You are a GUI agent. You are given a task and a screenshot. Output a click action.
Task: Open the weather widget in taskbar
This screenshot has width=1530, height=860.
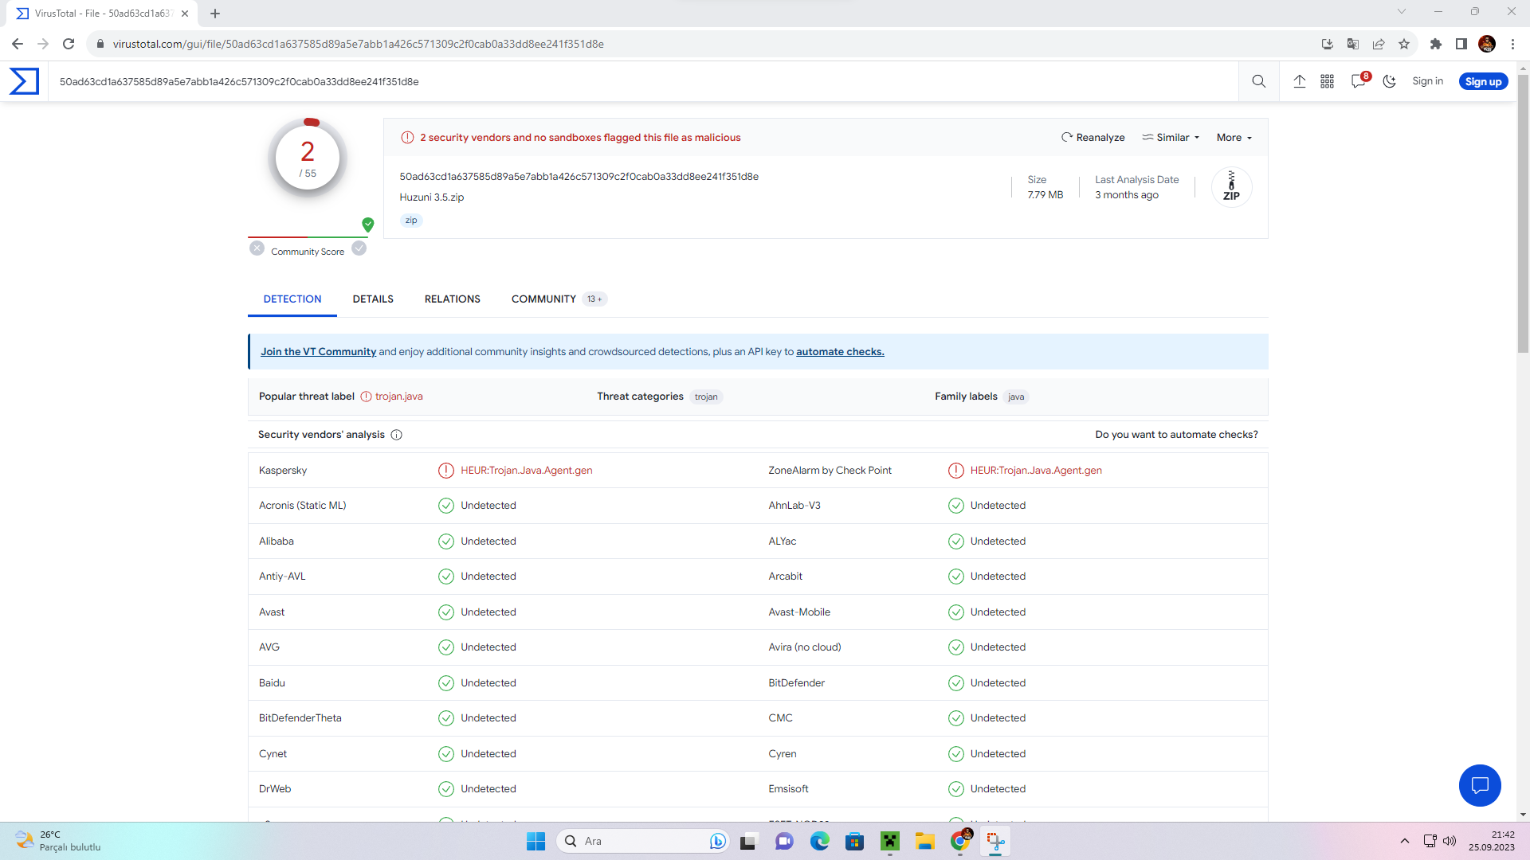pyautogui.click(x=59, y=841)
